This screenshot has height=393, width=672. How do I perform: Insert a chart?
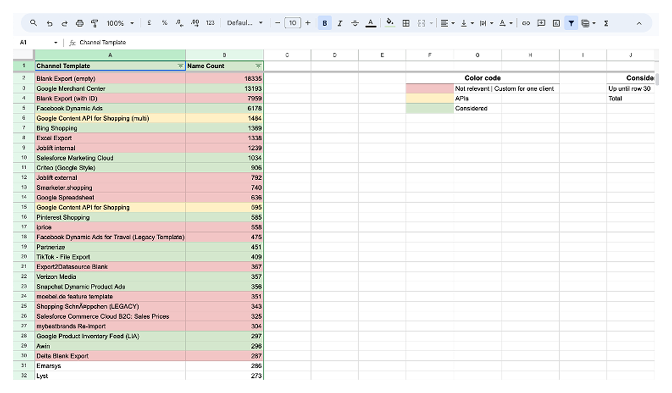coord(556,23)
